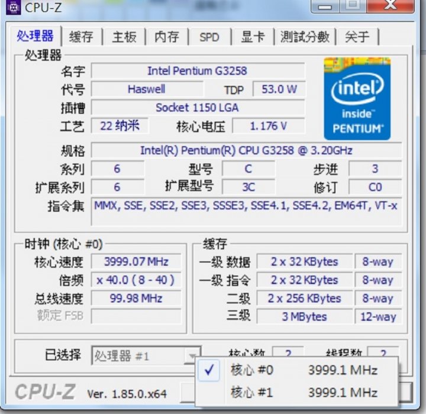Click the 指令集 instruction set box
426x414 pixels.
(x=246, y=212)
